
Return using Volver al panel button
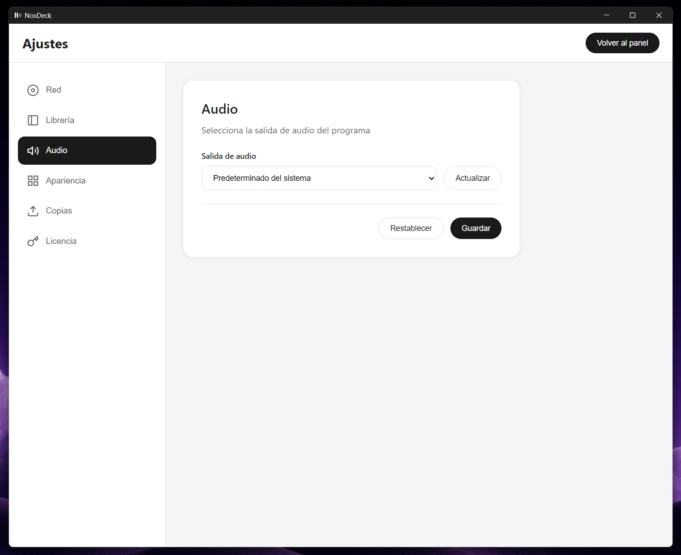(x=622, y=43)
